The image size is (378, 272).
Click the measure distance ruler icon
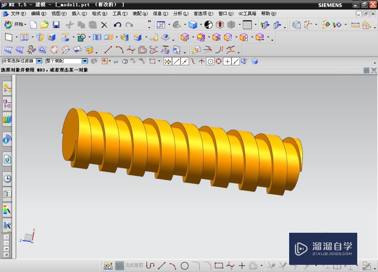355,25
